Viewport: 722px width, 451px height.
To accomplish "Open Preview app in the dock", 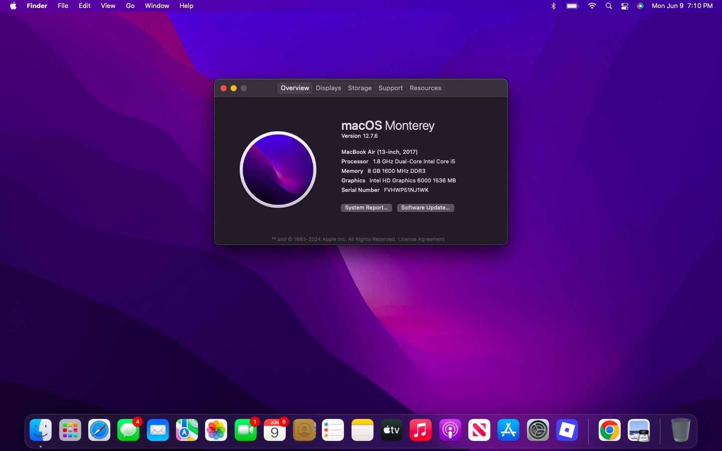I will point(639,430).
